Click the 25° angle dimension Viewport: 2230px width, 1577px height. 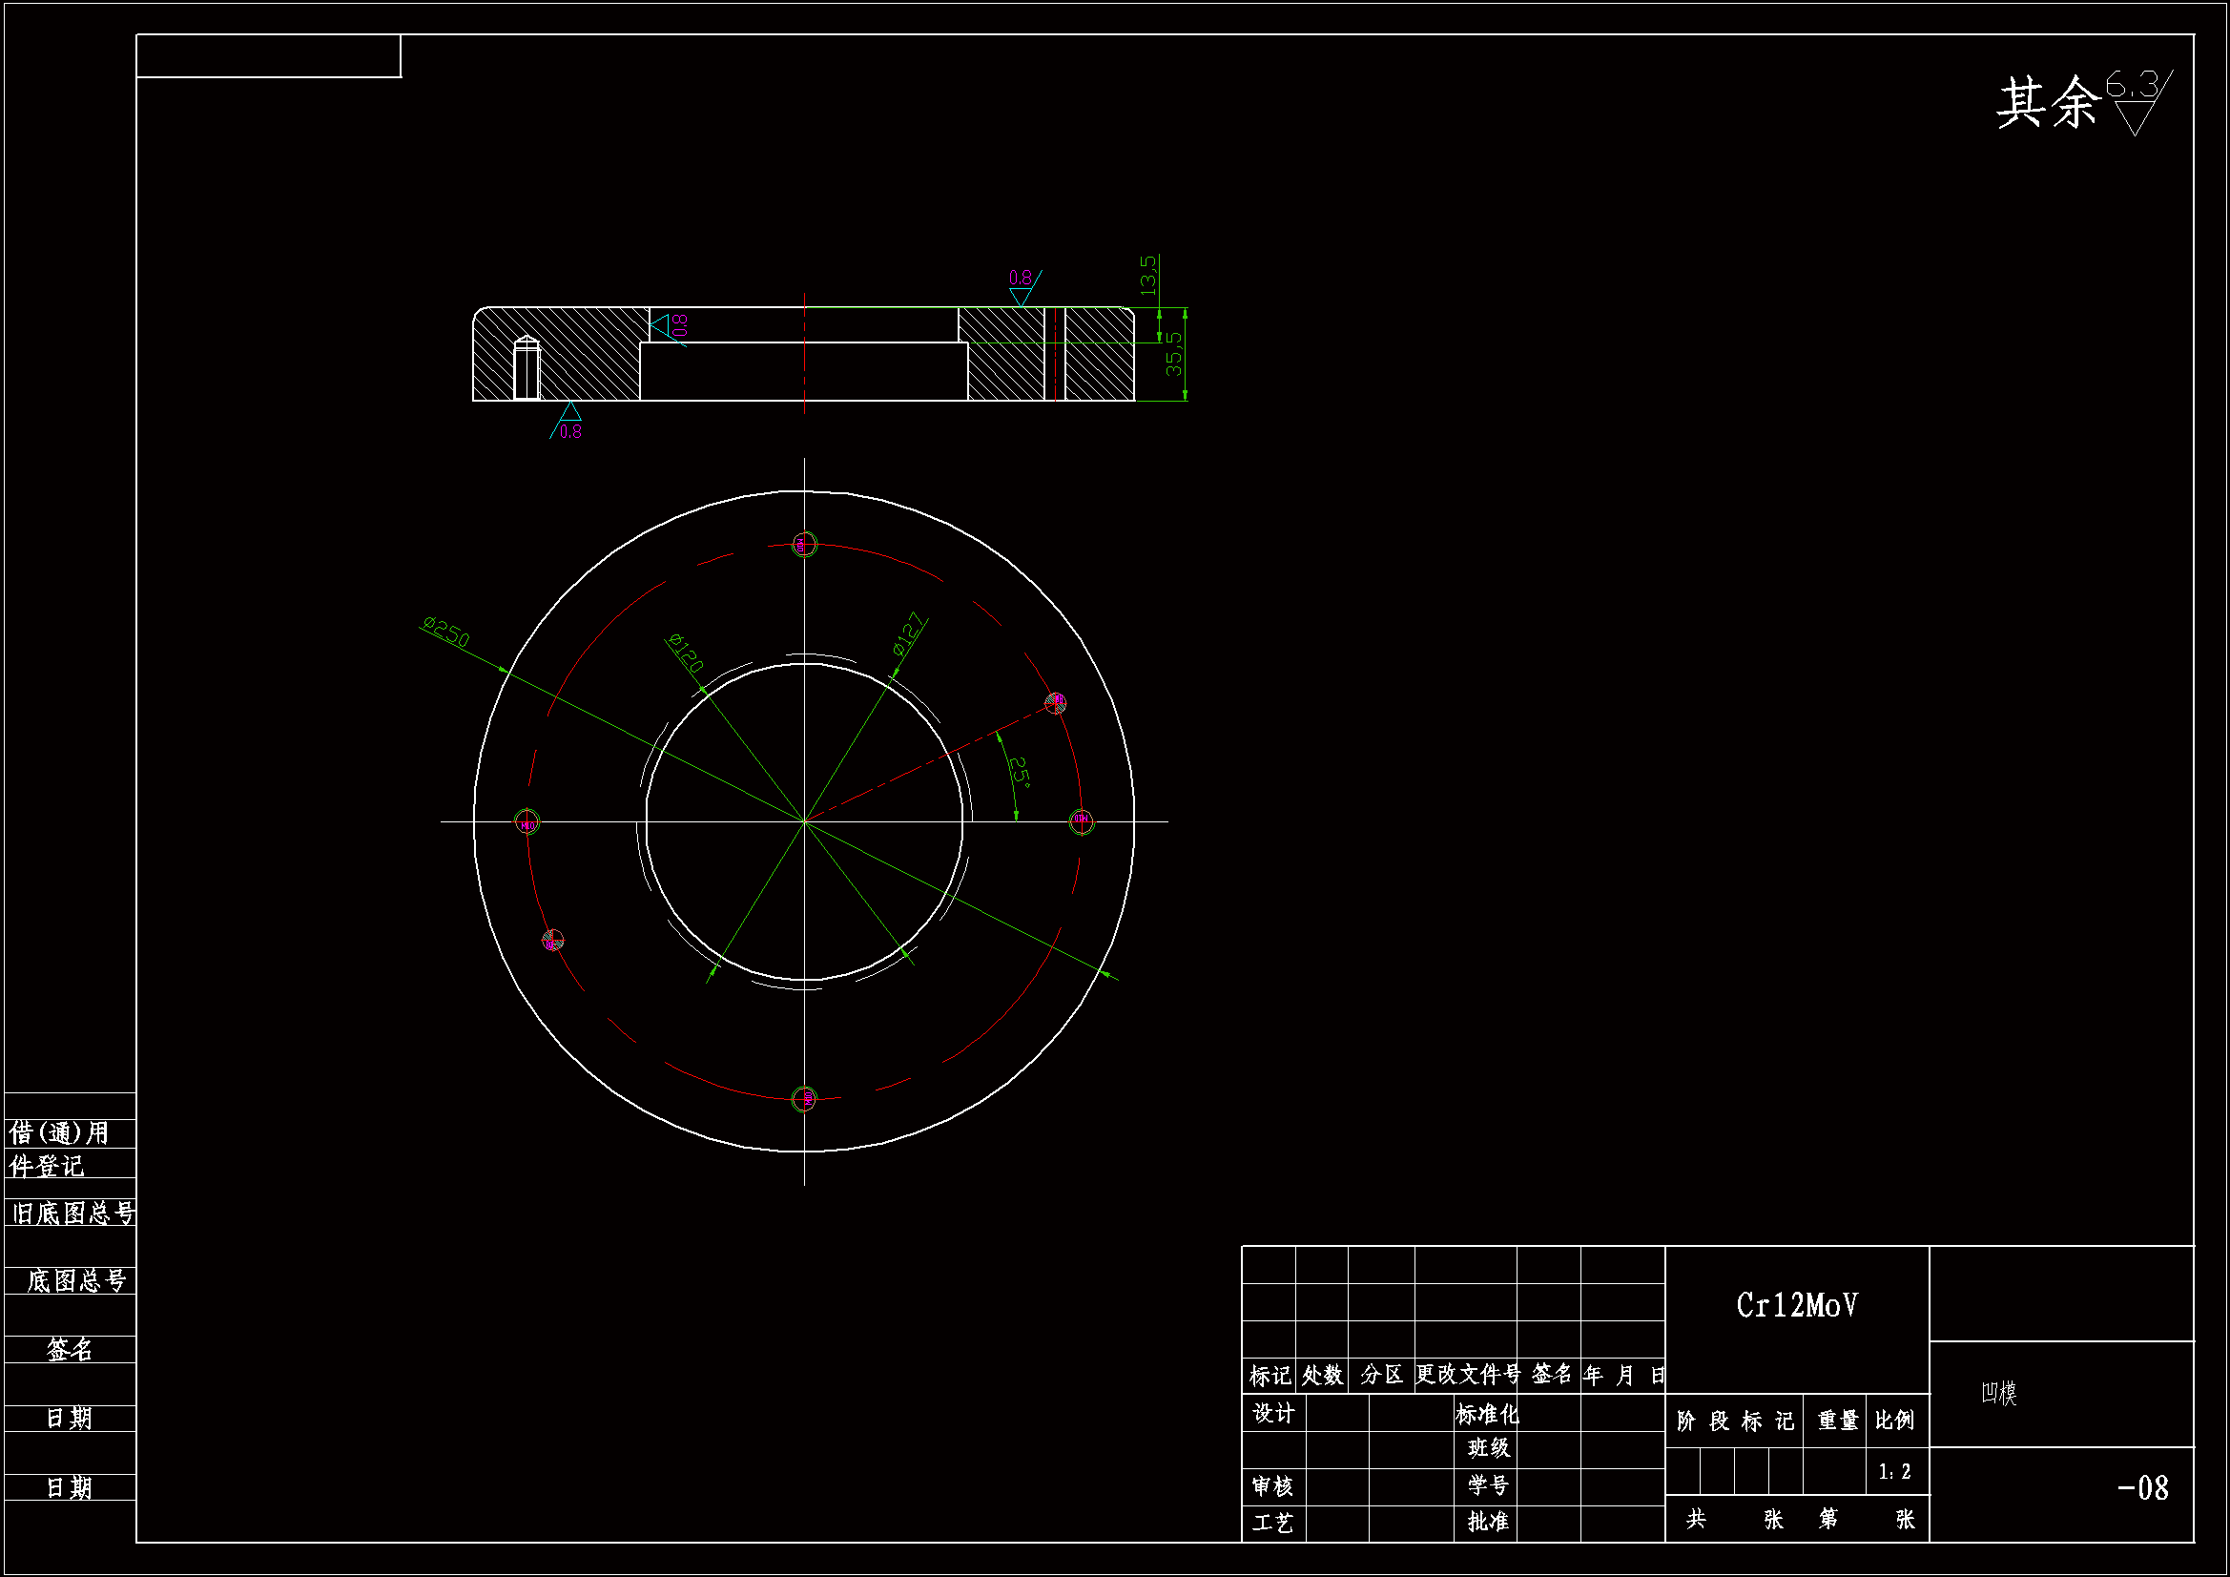point(1020,771)
